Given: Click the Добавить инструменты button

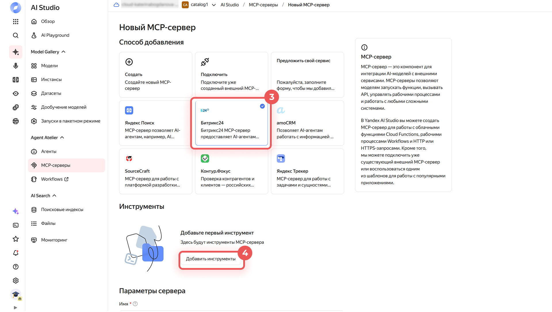Looking at the screenshot, I should point(210,259).
